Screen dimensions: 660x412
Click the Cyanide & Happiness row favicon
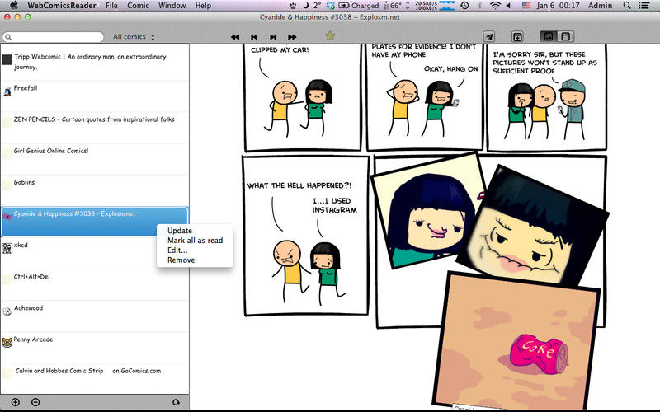pyautogui.click(x=7, y=216)
